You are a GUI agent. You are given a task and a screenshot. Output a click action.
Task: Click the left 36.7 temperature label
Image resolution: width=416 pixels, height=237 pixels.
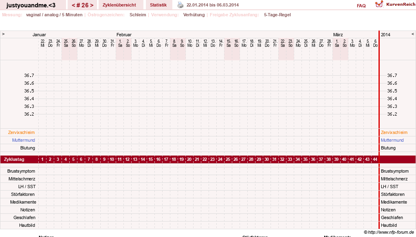29,76
